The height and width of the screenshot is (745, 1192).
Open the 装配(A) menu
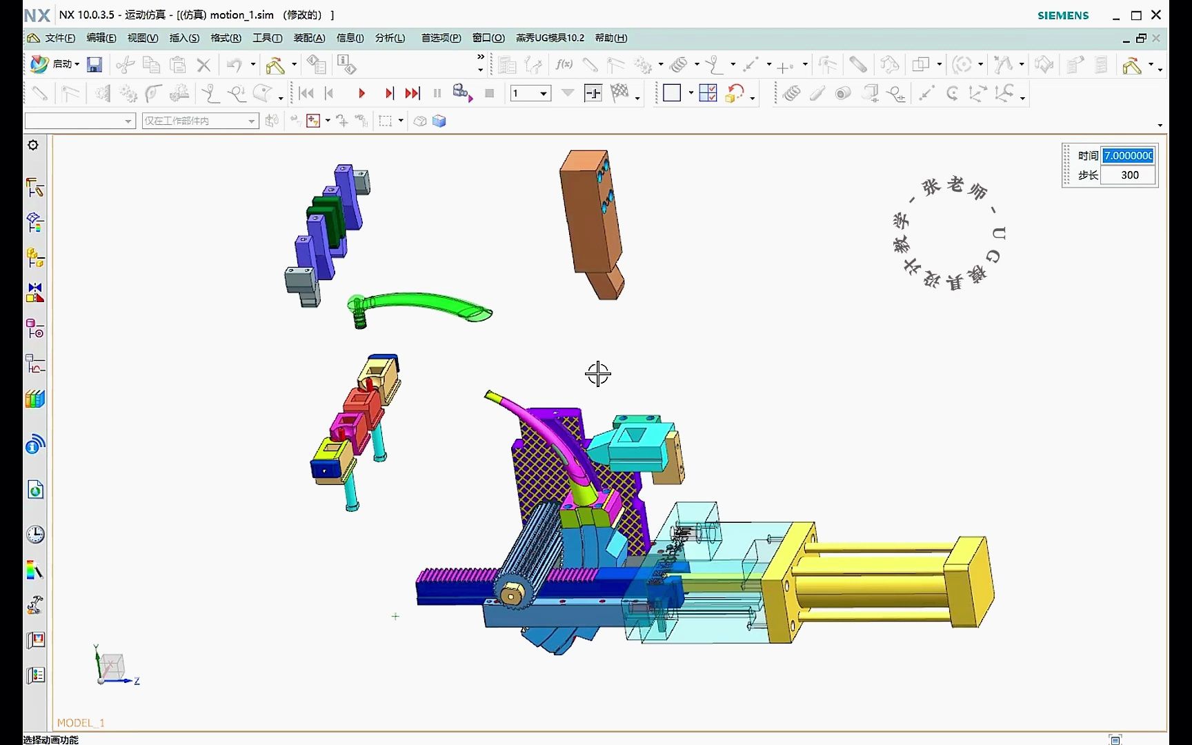[309, 38]
